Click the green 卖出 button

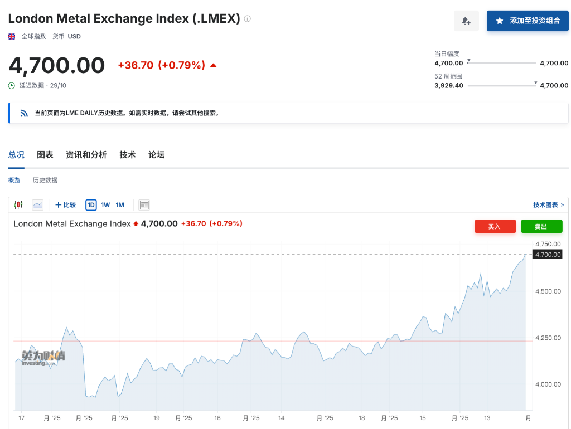[x=541, y=226]
